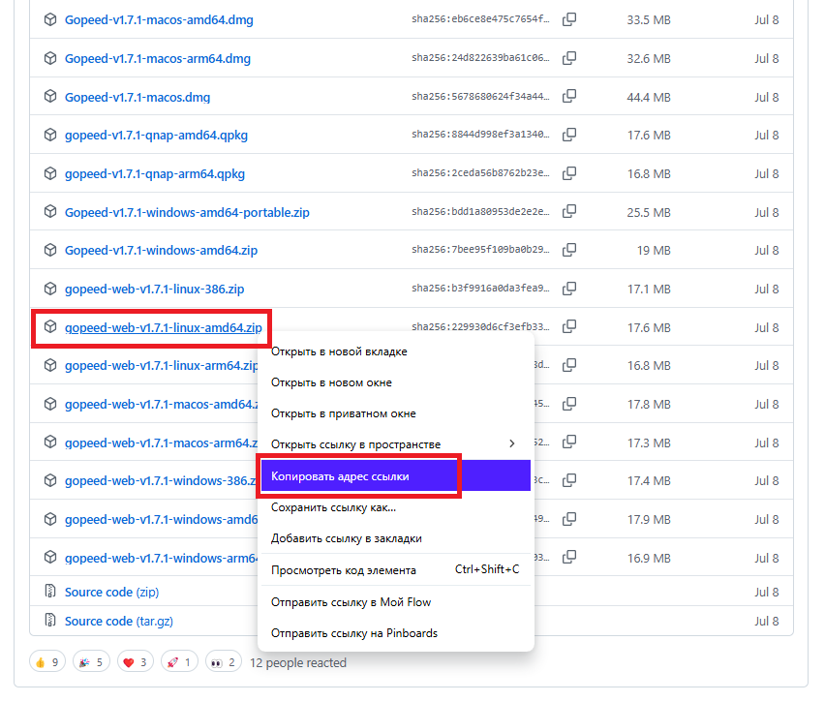This screenshot has height=702, width=825.
Task: Select 'Сохранить ссылку как...' menu item
Action: tap(396, 507)
